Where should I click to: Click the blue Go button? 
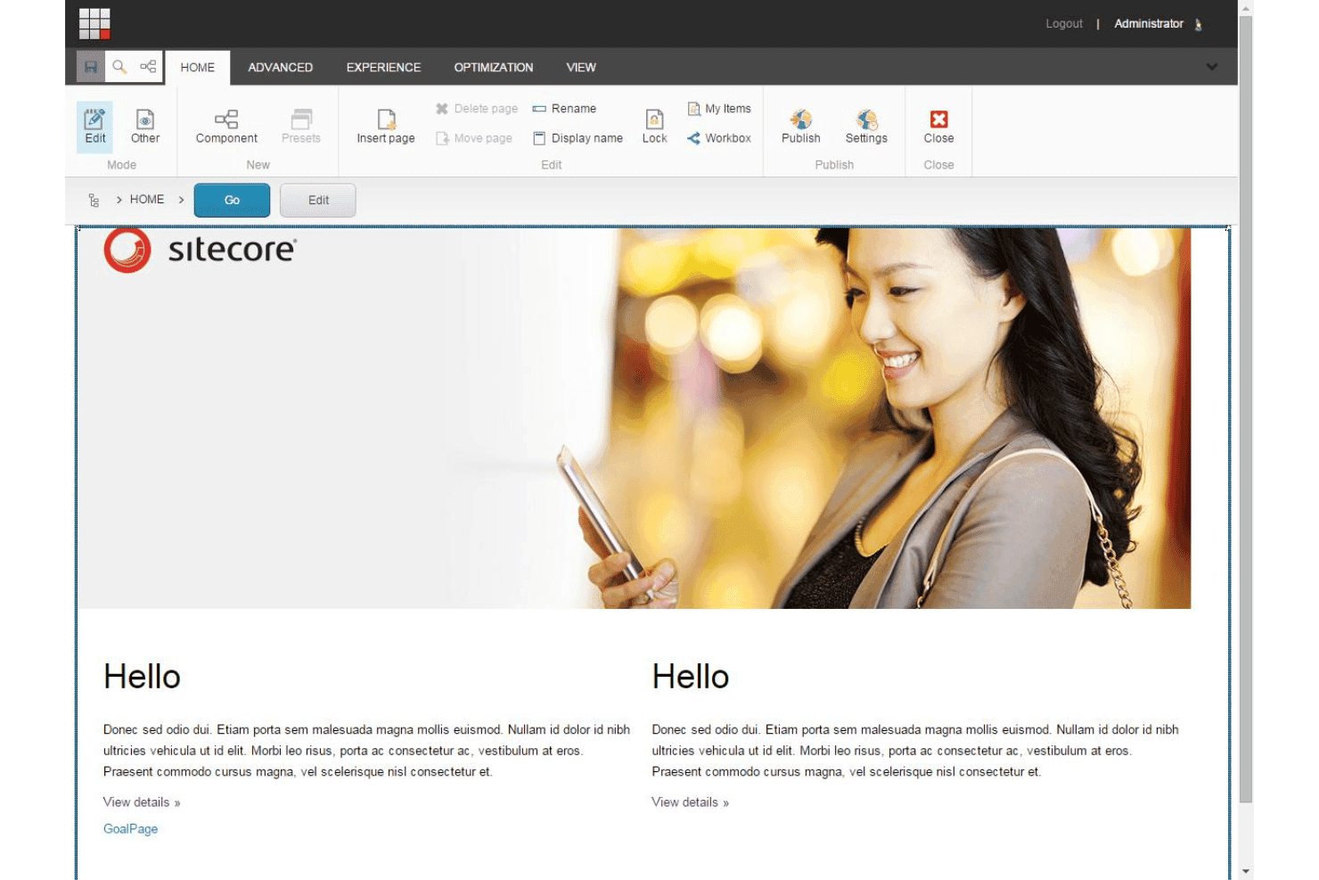pyautogui.click(x=232, y=201)
